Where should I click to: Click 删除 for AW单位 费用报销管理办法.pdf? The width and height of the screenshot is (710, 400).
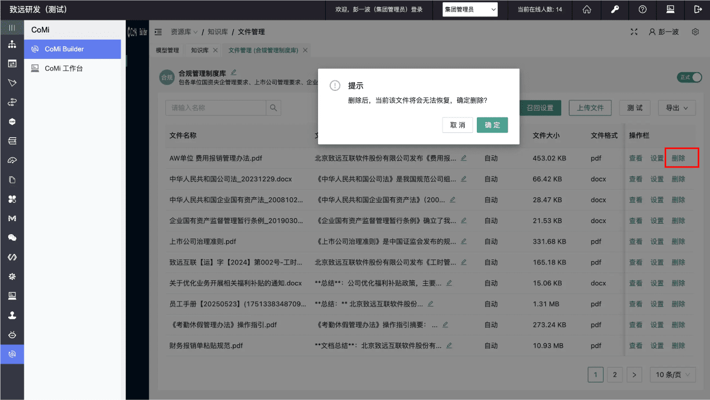679,158
